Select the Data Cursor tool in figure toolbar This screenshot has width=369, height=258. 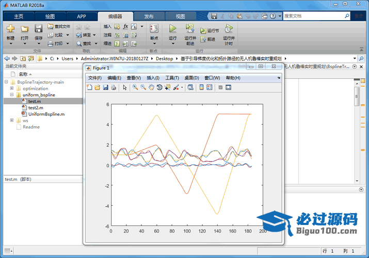coord(168,88)
